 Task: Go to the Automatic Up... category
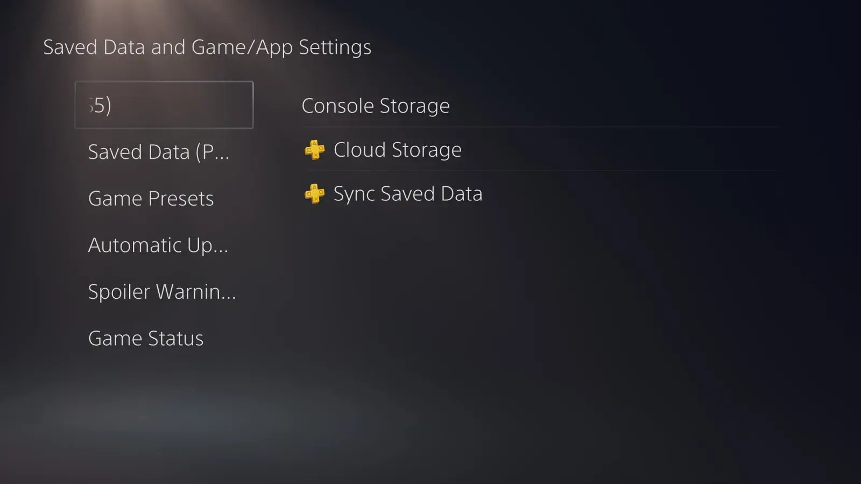pyautogui.click(x=158, y=245)
